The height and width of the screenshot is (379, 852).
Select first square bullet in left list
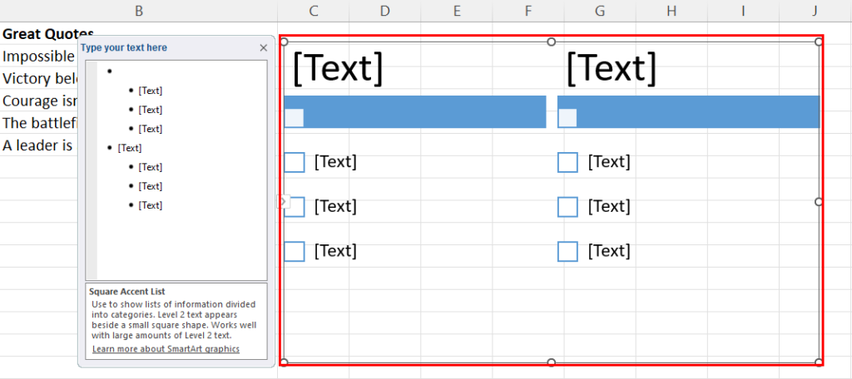294,162
